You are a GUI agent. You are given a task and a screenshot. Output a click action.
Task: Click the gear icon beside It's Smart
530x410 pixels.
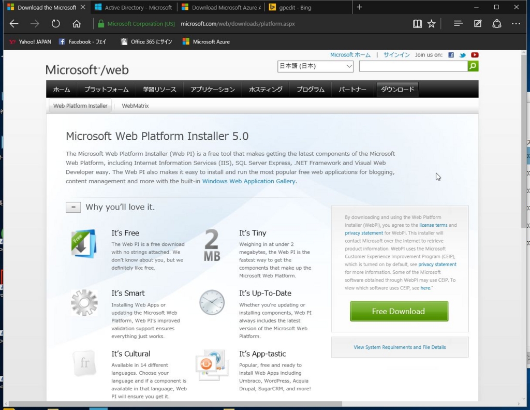[x=84, y=302]
